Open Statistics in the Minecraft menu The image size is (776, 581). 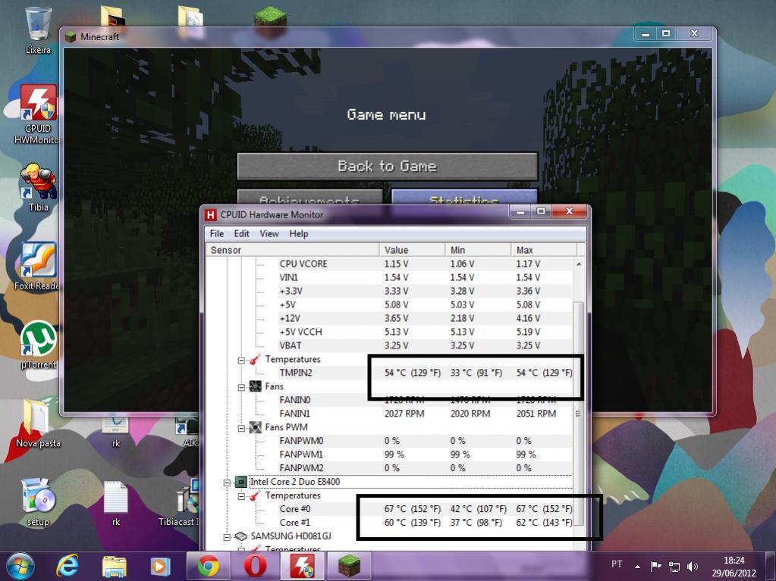[464, 197]
